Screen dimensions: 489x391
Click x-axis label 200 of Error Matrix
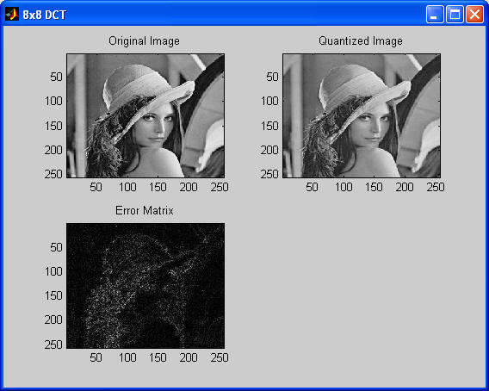pyautogui.click(x=189, y=357)
